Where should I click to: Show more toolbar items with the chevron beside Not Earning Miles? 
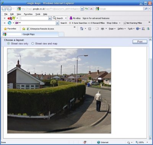point(149,22)
